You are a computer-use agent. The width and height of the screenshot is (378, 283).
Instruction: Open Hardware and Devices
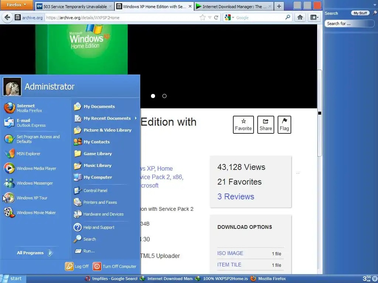[99, 214]
